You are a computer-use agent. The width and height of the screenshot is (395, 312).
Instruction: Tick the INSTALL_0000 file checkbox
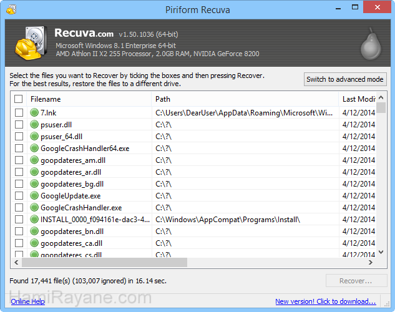19,219
